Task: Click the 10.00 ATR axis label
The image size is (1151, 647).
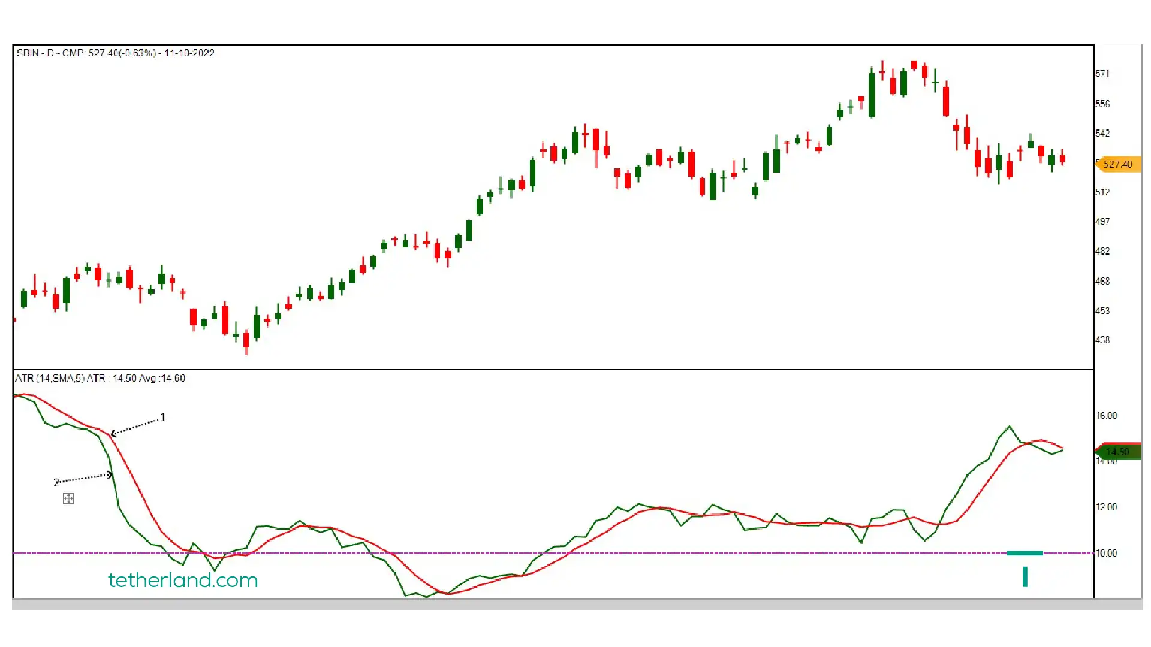Action: (x=1106, y=553)
